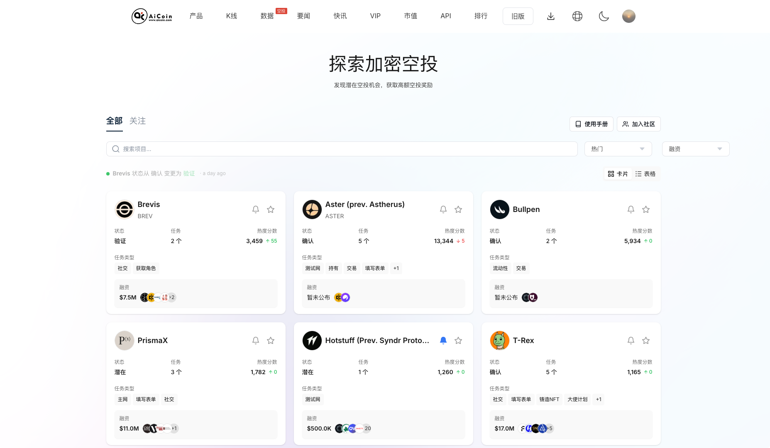Click the 搜索项目 search field
This screenshot has height=448, width=770.
(x=341, y=149)
